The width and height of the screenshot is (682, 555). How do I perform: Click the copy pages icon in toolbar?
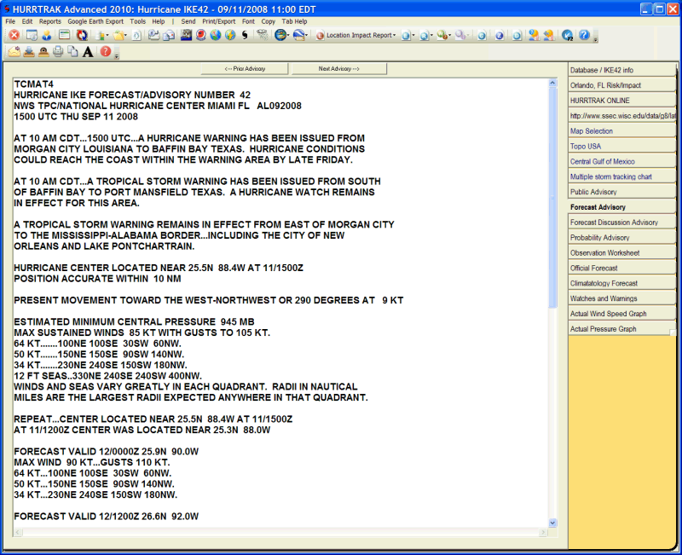click(x=72, y=52)
